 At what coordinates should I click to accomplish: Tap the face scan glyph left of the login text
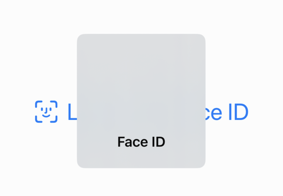coord(46,111)
